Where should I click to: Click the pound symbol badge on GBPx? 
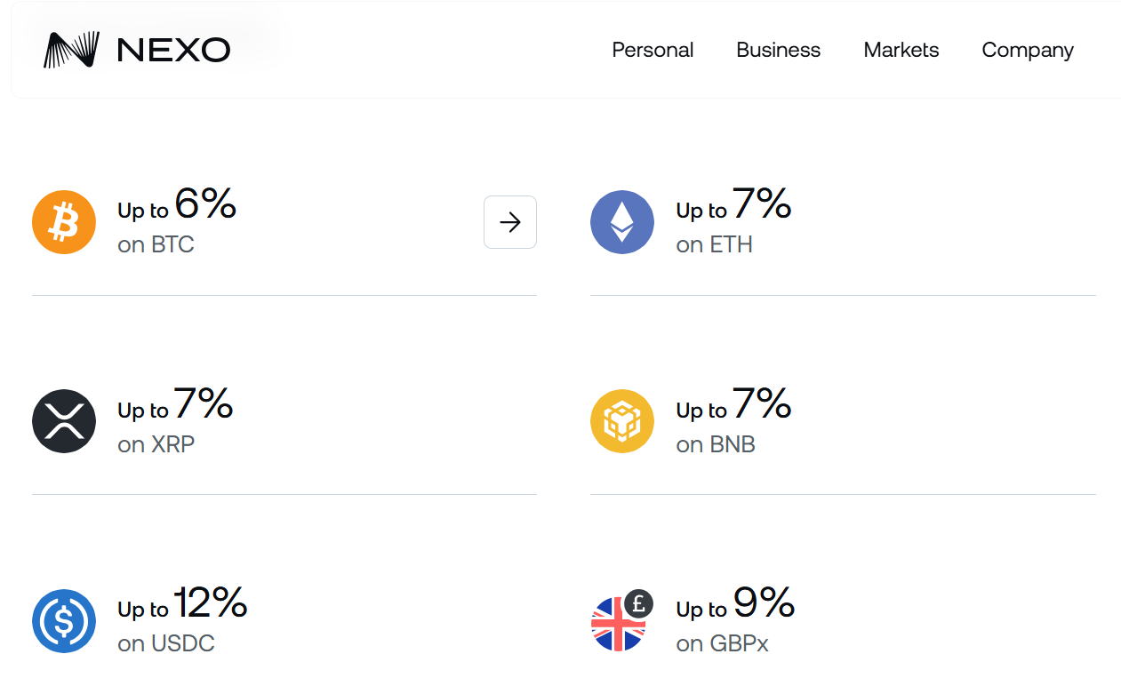pyautogui.click(x=639, y=603)
